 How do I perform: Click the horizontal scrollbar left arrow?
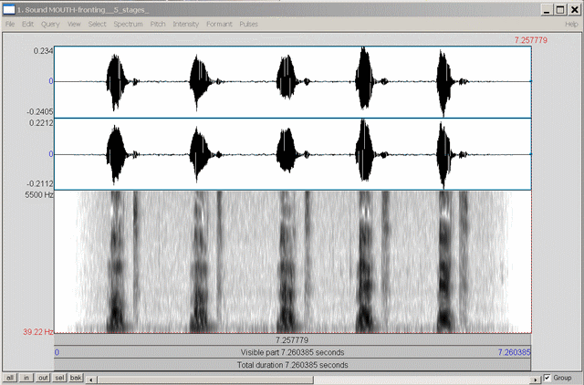pos(90,378)
